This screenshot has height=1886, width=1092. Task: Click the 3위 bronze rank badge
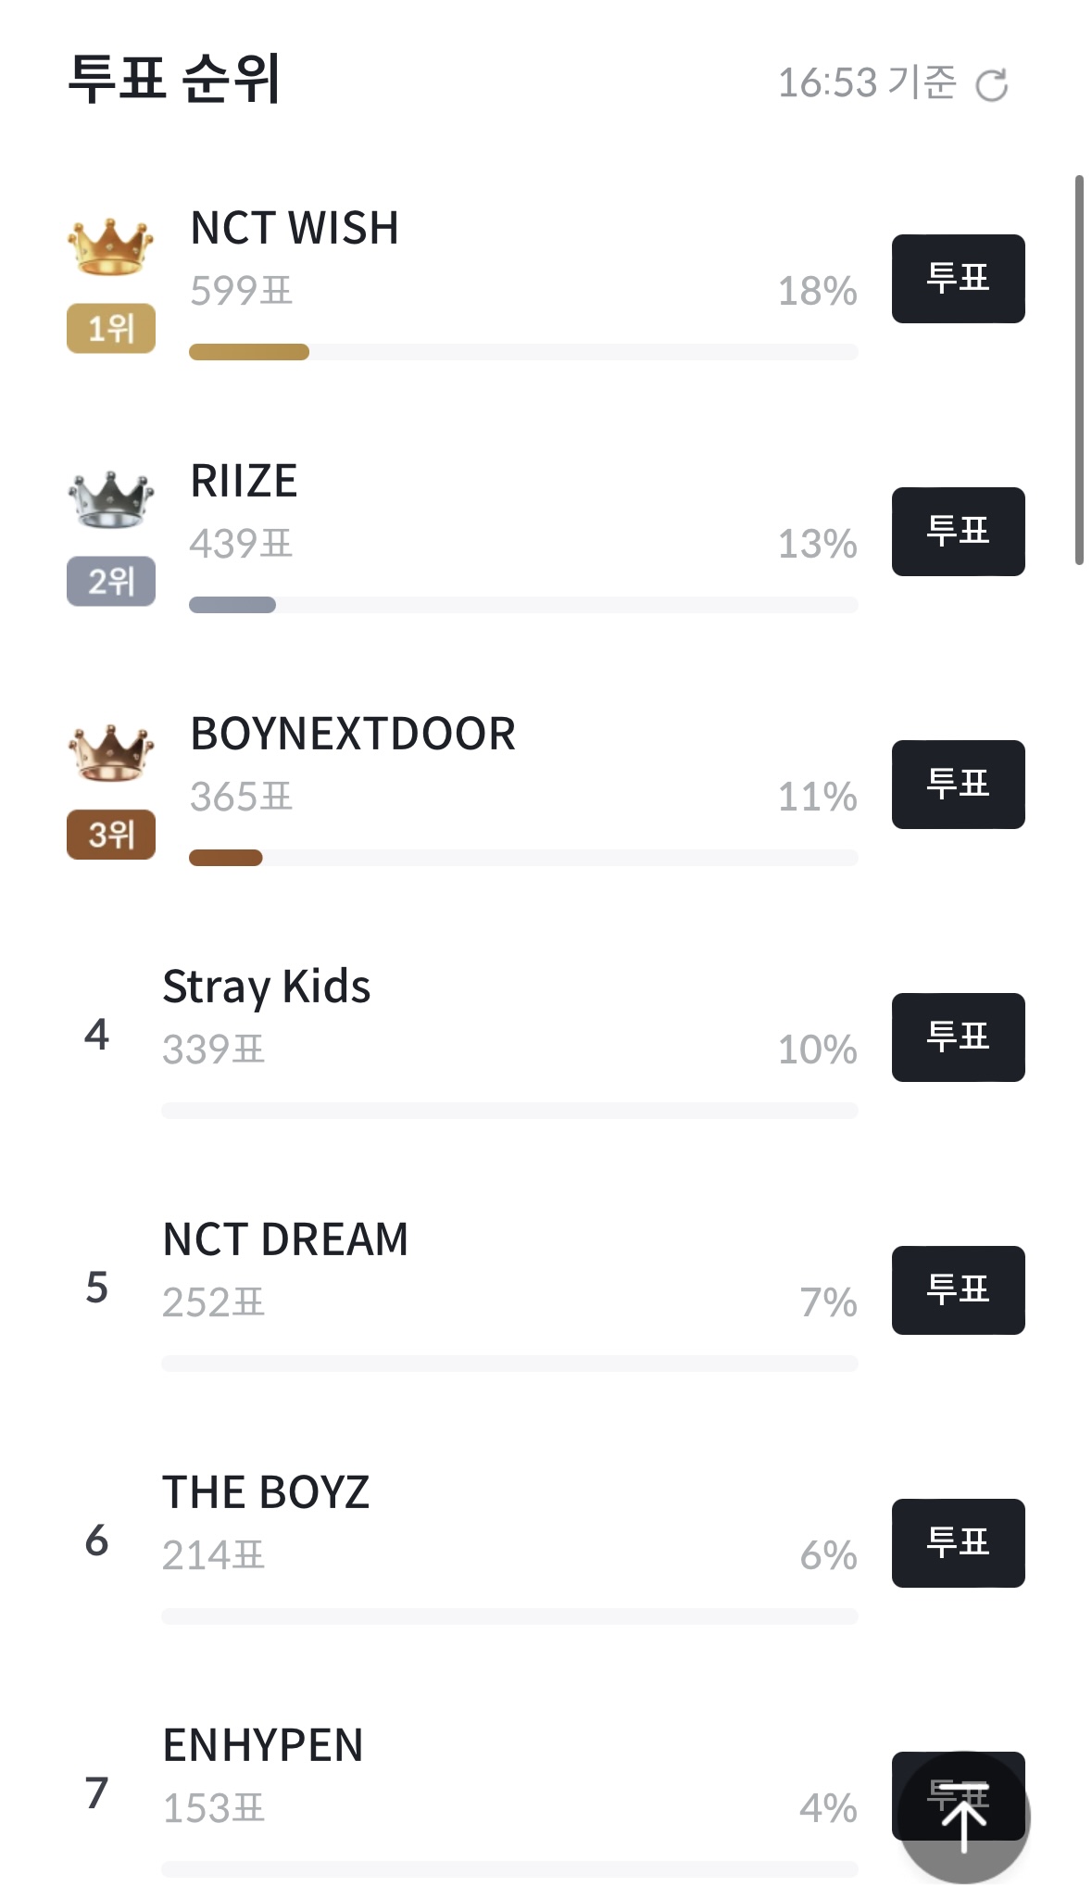tap(110, 835)
